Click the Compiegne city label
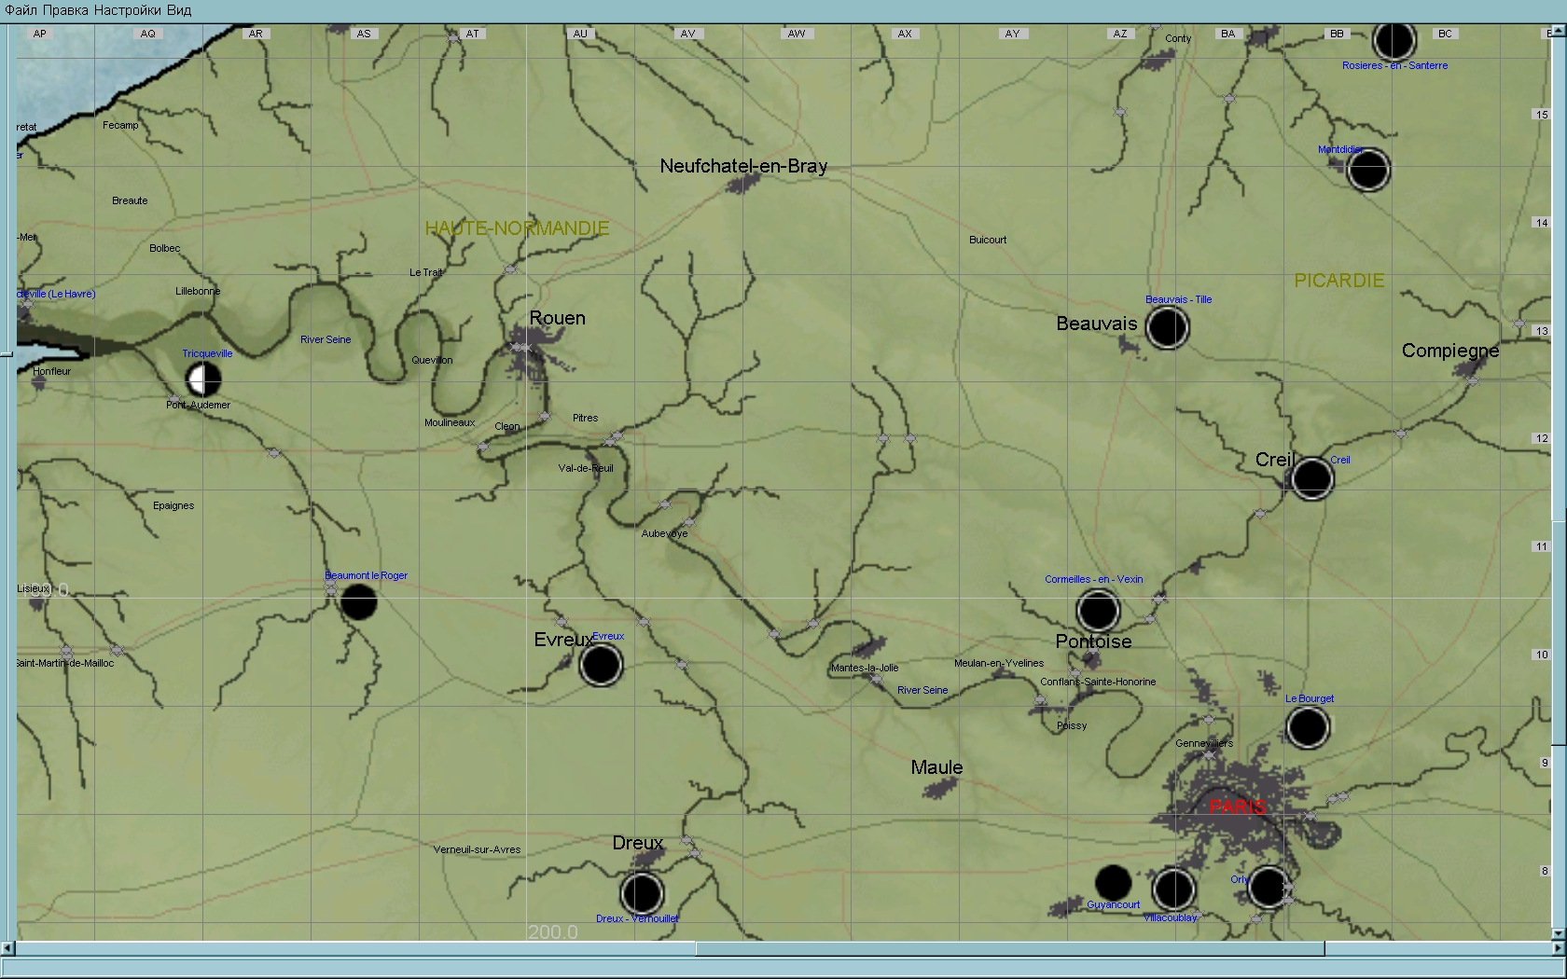The image size is (1567, 979). point(1450,351)
